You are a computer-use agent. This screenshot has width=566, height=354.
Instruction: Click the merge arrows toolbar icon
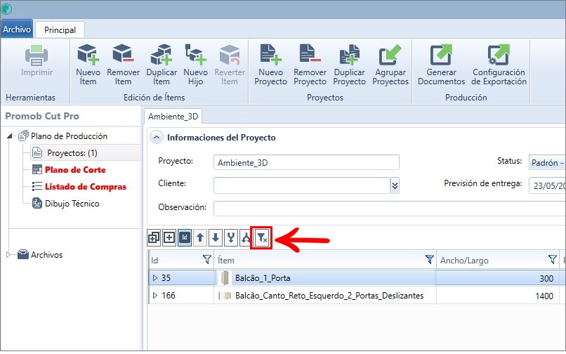[x=230, y=237]
